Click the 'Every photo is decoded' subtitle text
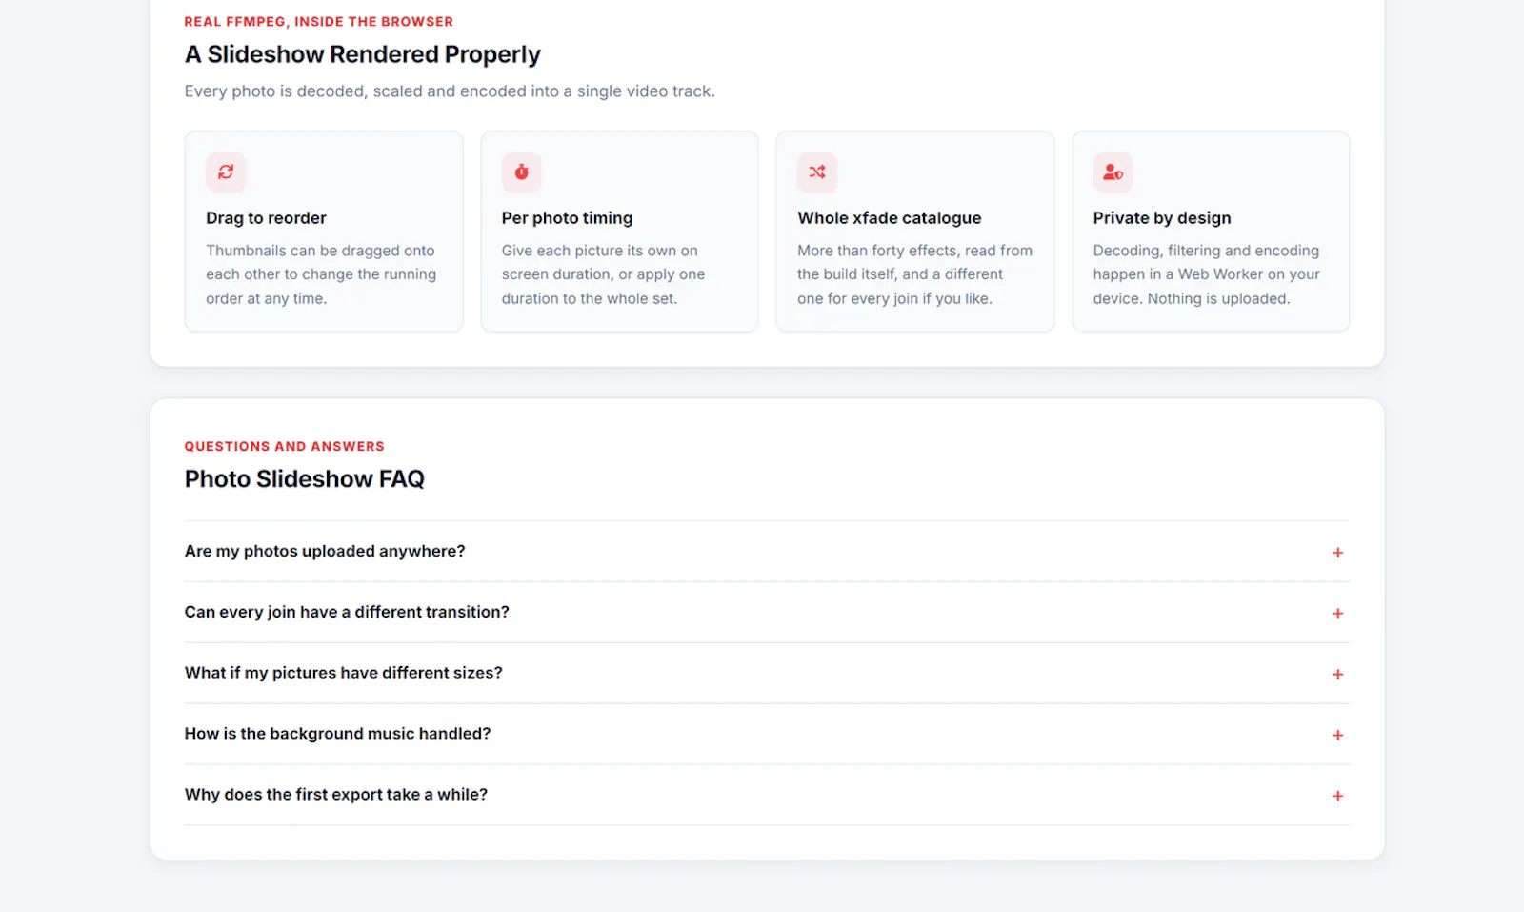Screen dimensions: 1524x912 450,91
